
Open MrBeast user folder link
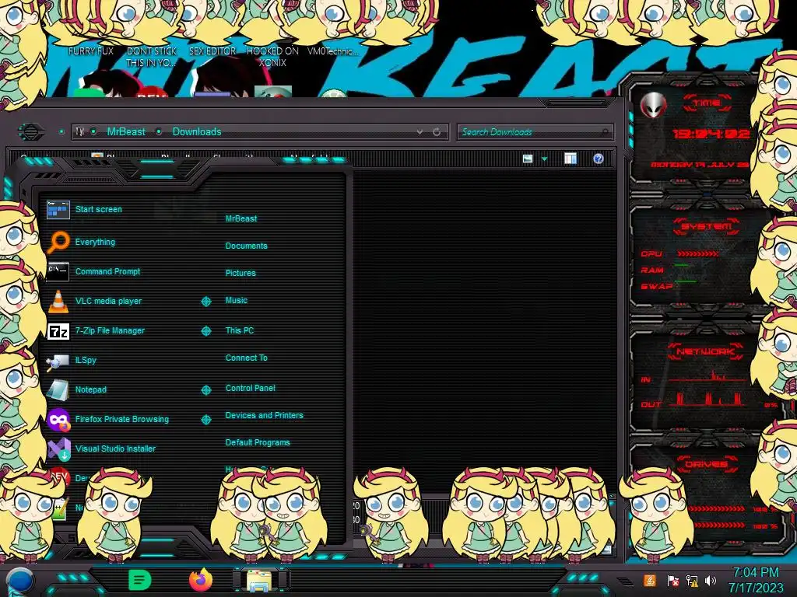[241, 218]
